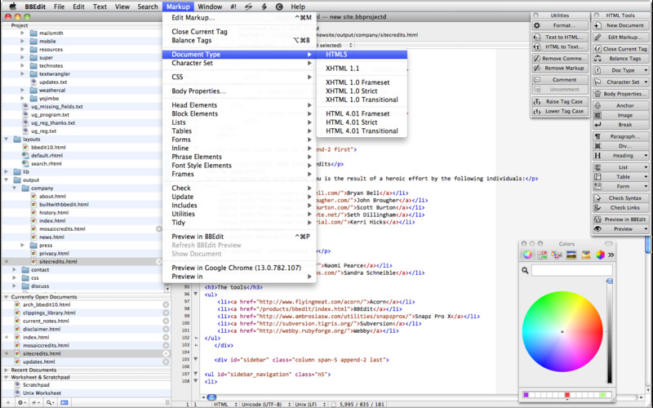
Task: Click the brightness slider thumb in Colors
Action: point(609,282)
